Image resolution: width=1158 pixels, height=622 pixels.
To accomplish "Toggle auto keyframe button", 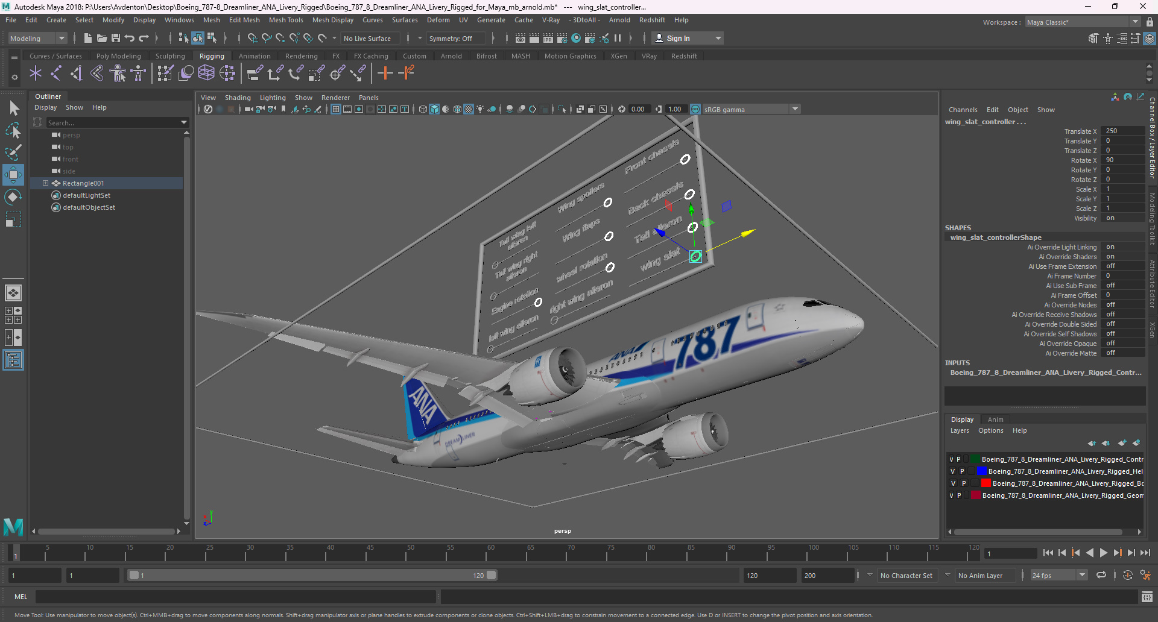I will click(1127, 575).
